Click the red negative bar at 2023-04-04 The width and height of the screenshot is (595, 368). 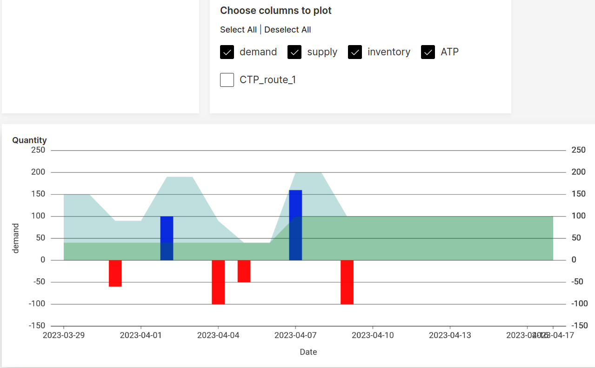[219, 281]
